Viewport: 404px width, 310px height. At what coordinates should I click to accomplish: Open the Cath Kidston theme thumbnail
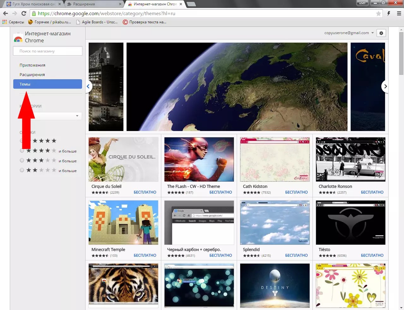point(275,159)
